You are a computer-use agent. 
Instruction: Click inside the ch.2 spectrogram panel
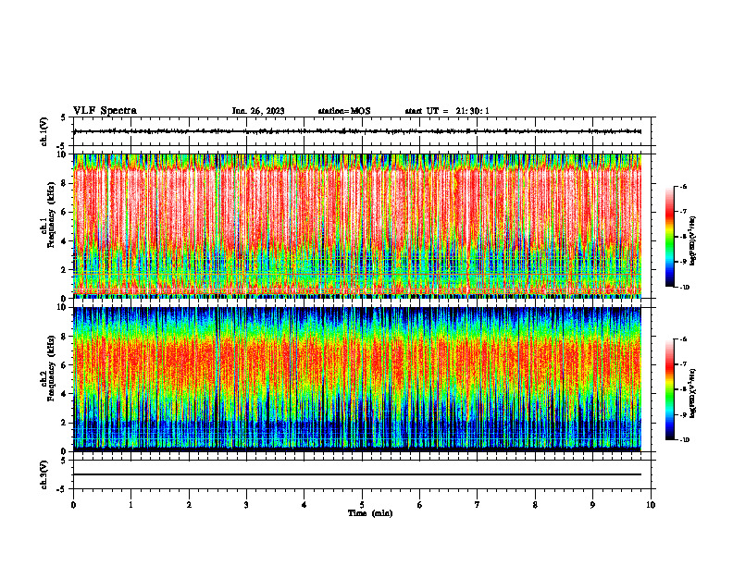[357, 379]
